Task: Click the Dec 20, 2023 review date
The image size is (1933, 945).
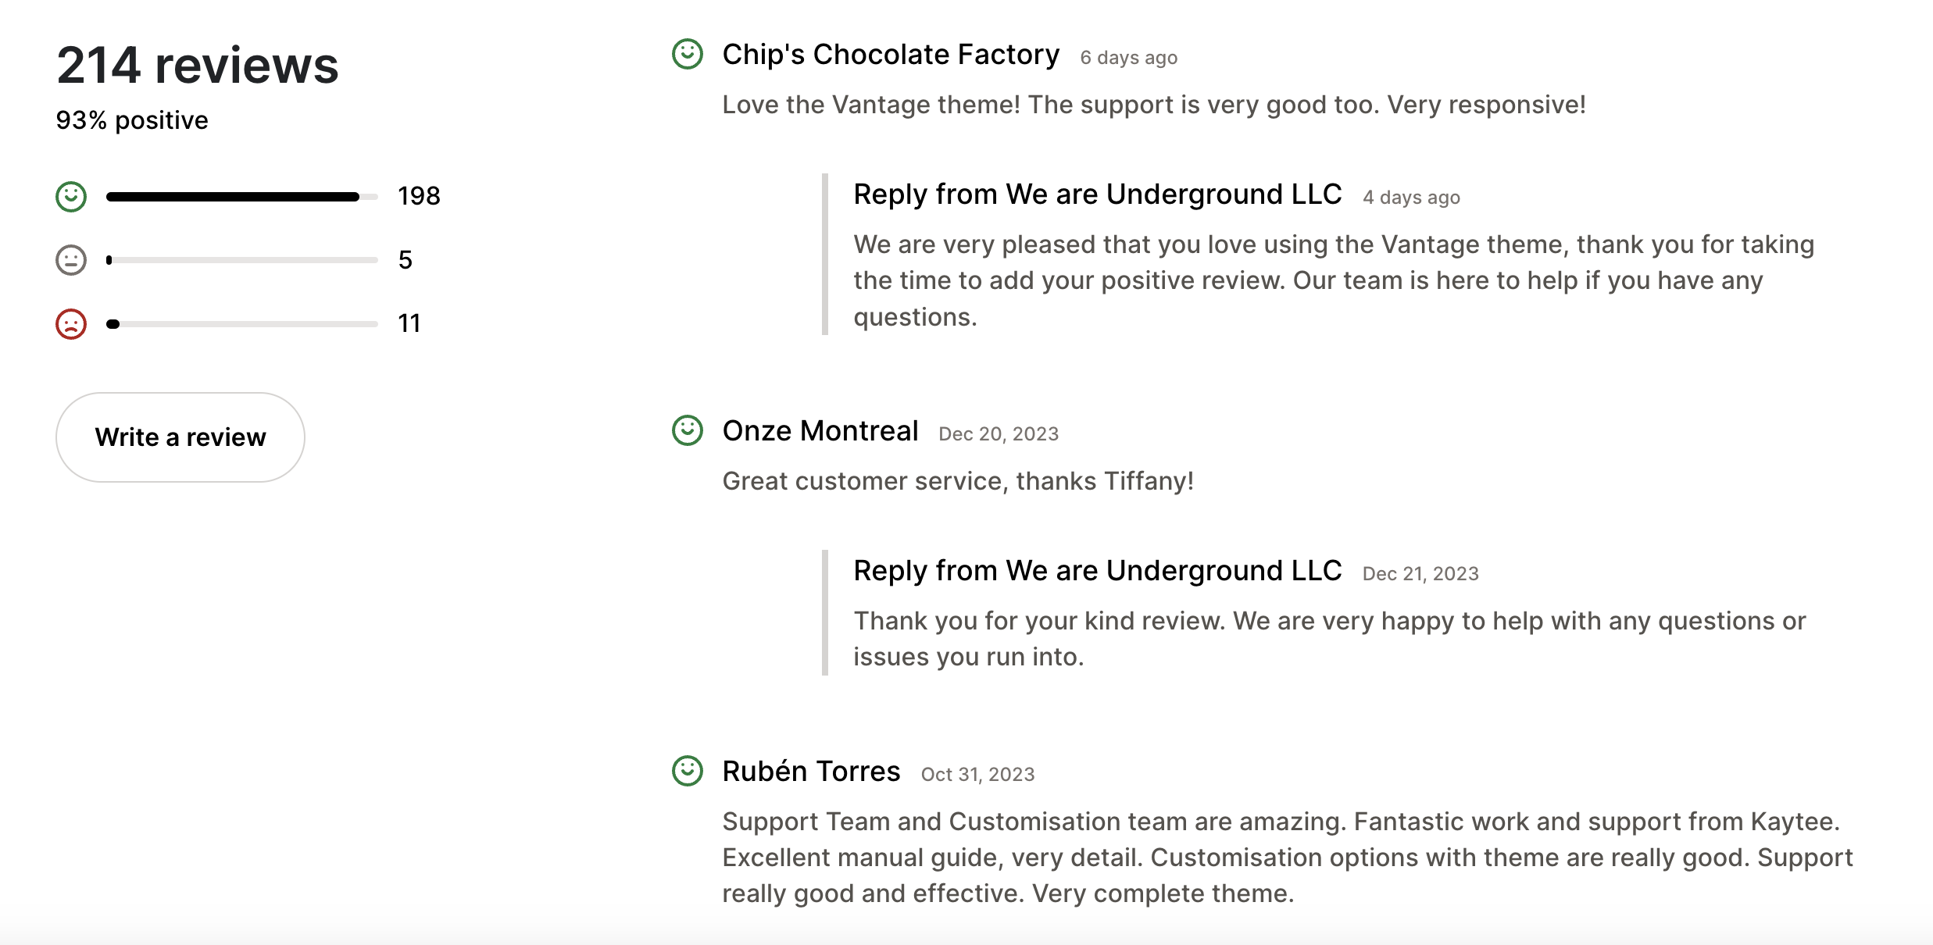Action: coord(998,433)
